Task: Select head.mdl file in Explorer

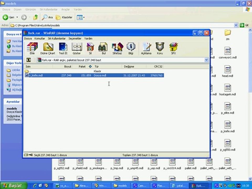Action: coord(228,71)
